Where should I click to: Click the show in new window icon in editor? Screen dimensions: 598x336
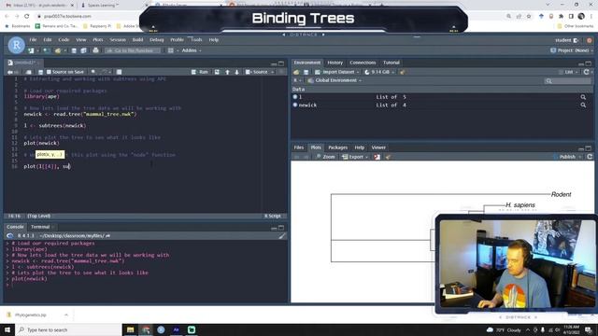pos(29,72)
